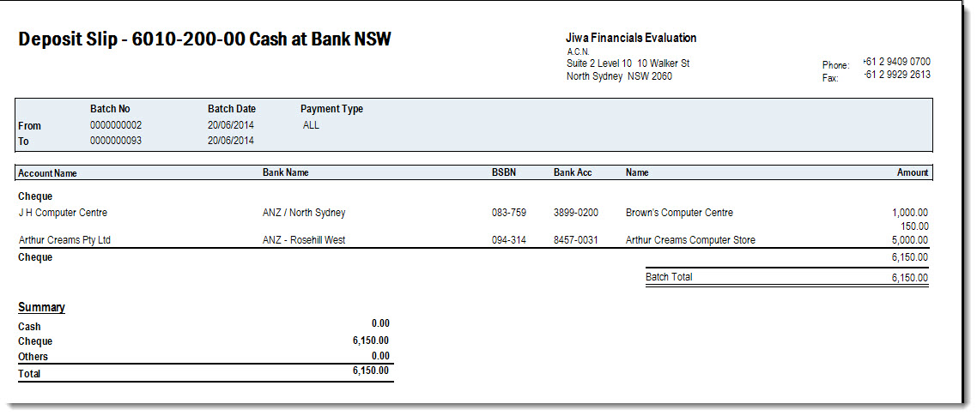This screenshot has height=416, width=977.
Task: Click the Summary section heading
Action: [x=42, y=308]
